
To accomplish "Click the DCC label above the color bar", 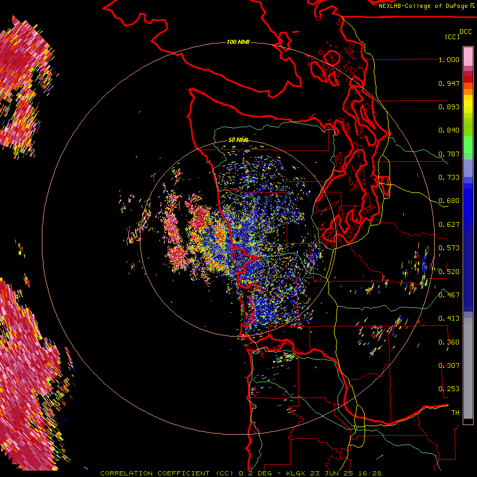I will (x=465, y=32).
